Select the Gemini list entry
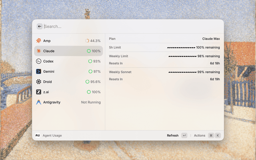The image size is (256, 160). (x=68, y=72)
